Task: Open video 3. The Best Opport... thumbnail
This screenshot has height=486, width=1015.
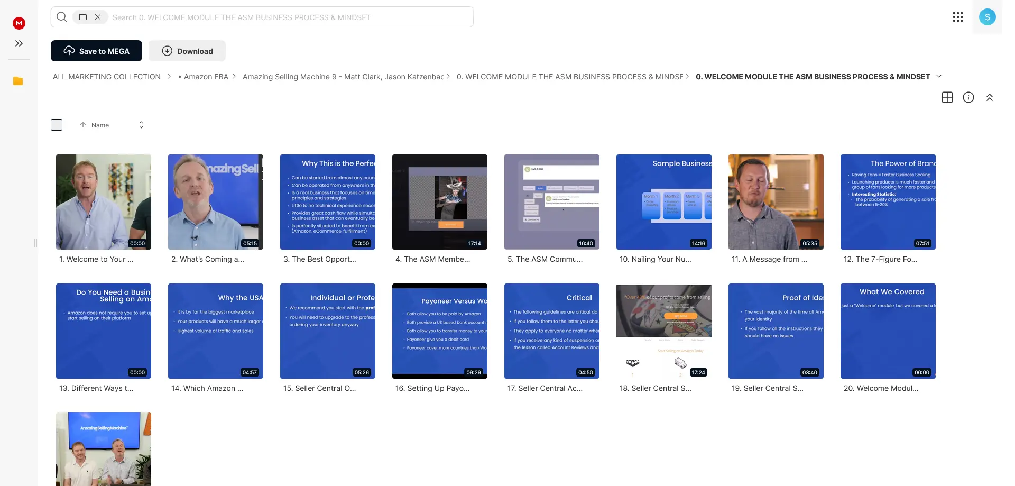Action: [328, 202]
